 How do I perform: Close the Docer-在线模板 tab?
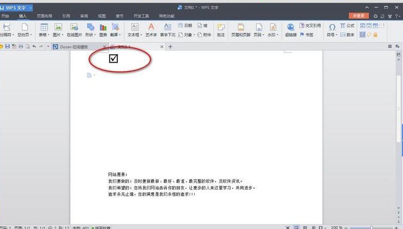click(x=104, y=47)
